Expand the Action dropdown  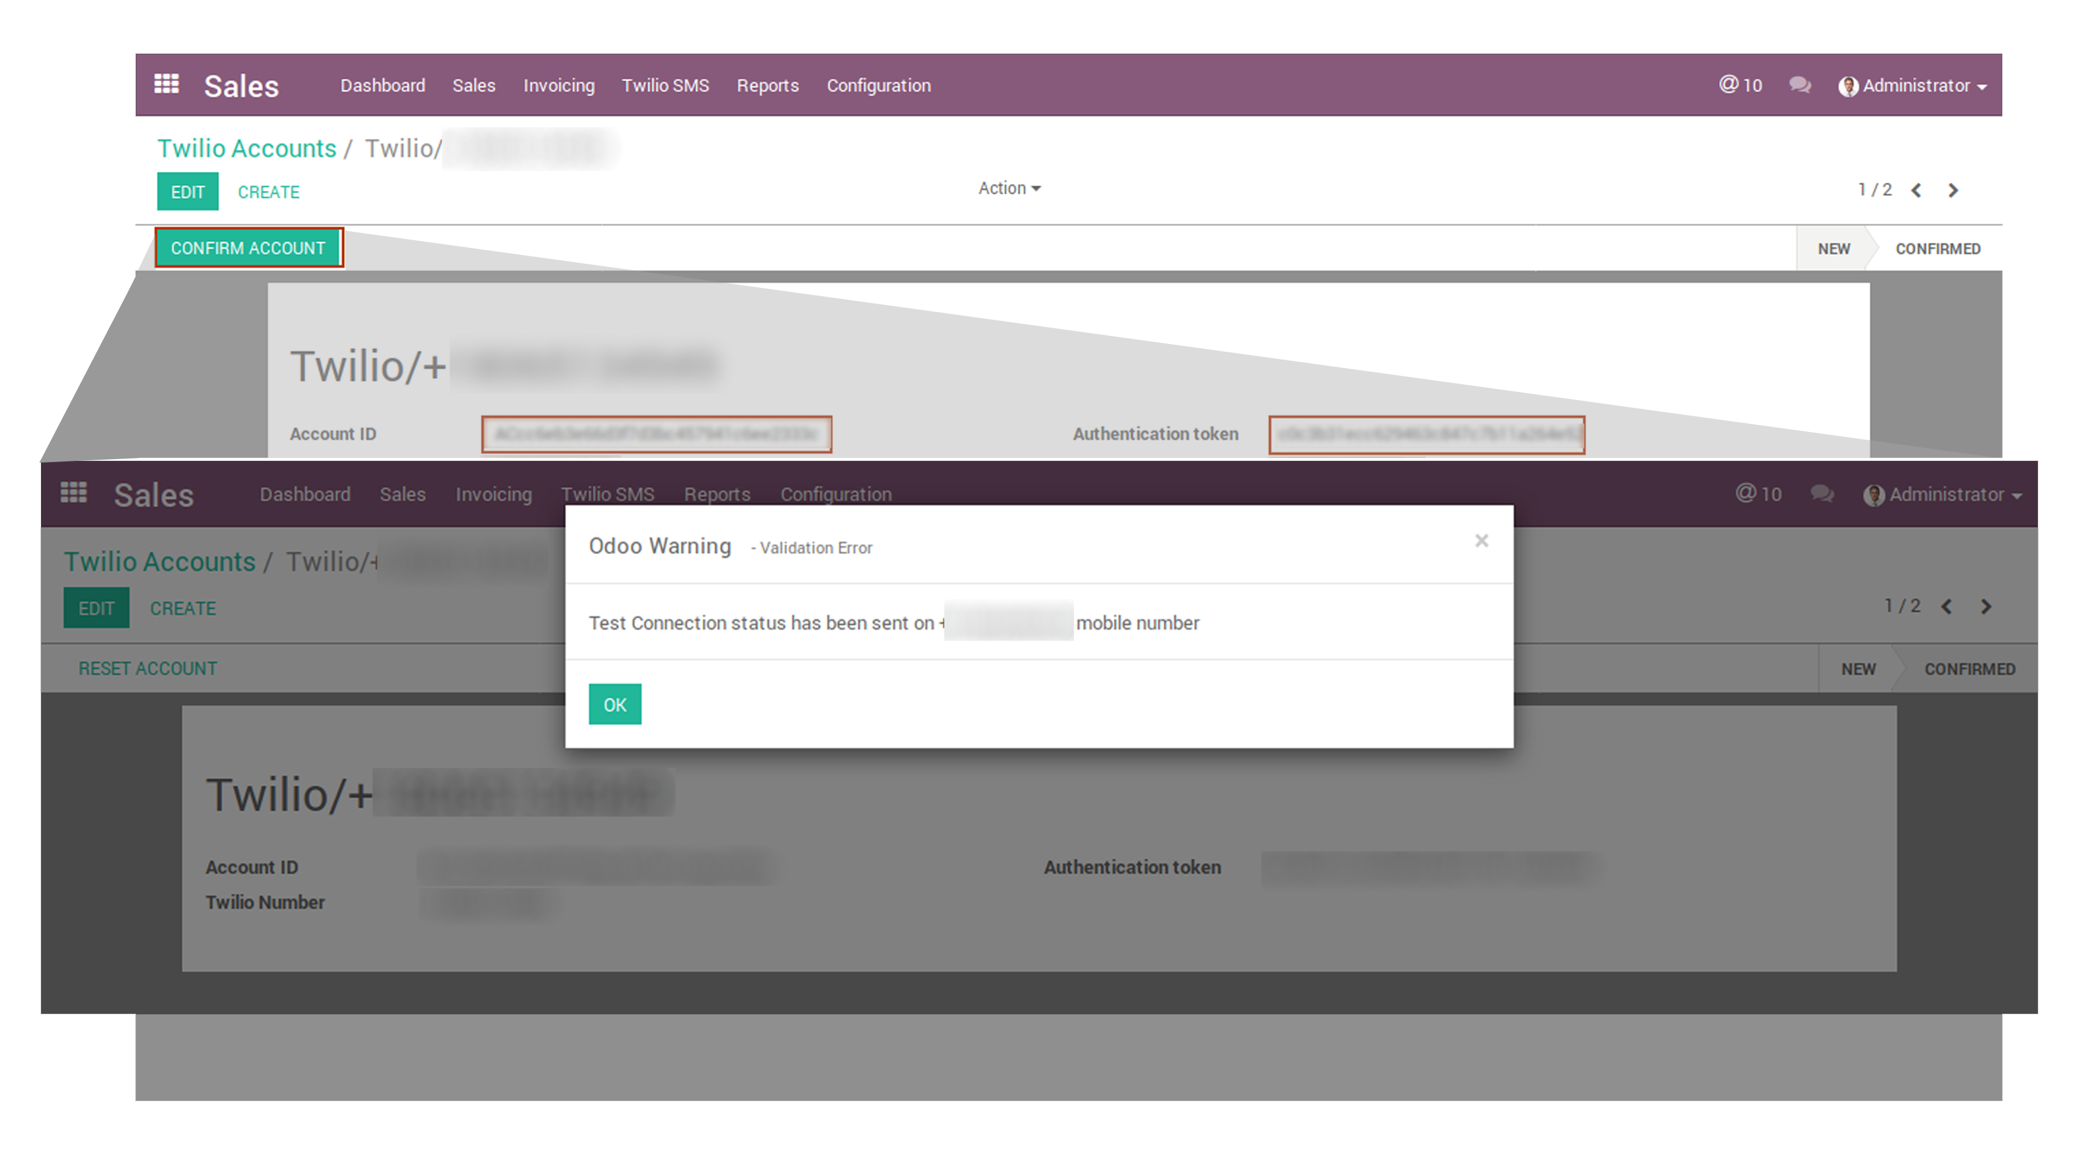click(x=1009, y=189)
